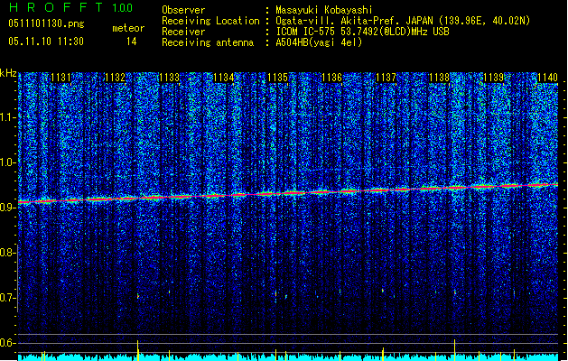Select the date 05.11.10 11:30 text
The image size is (568, 361).
45,42
